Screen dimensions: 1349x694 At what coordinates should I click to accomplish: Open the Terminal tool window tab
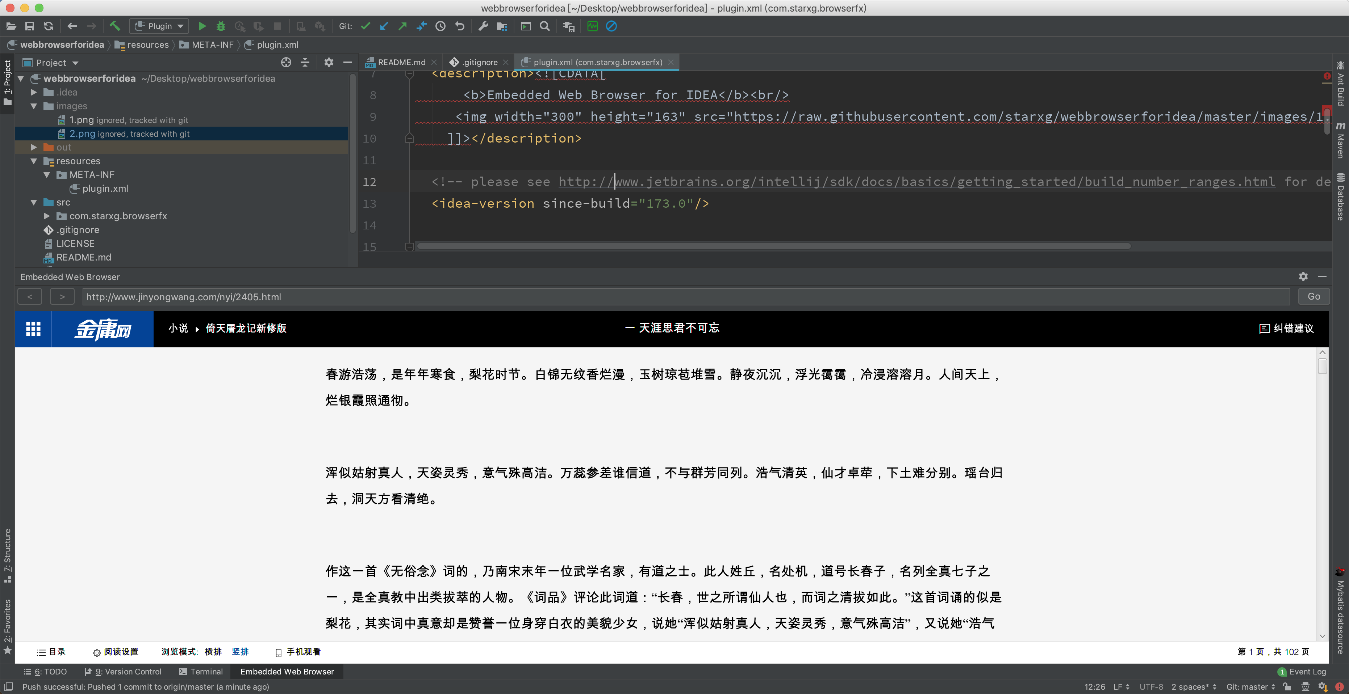pos(201,672)
